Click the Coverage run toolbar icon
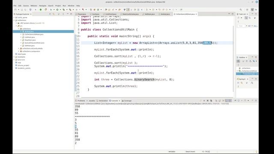Screen dimensions: 274x154 tap(64, 9)
